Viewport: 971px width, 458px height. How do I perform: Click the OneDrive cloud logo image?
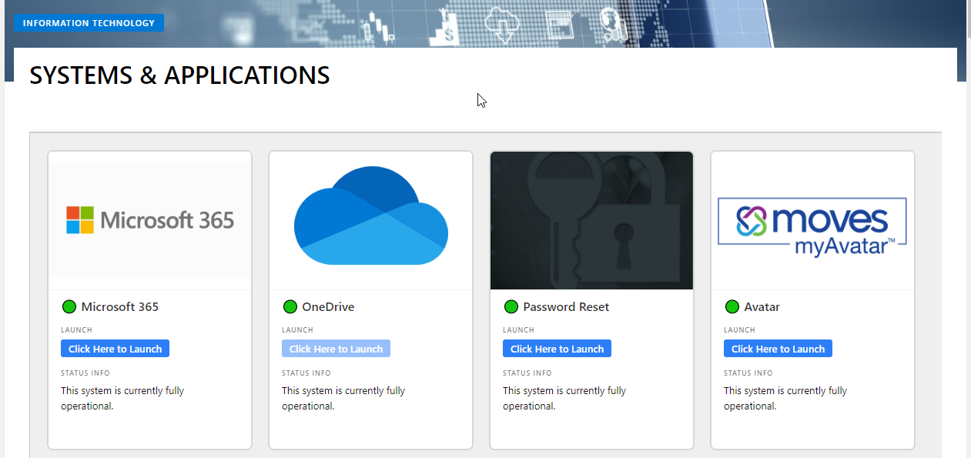(x=370, y=216)
